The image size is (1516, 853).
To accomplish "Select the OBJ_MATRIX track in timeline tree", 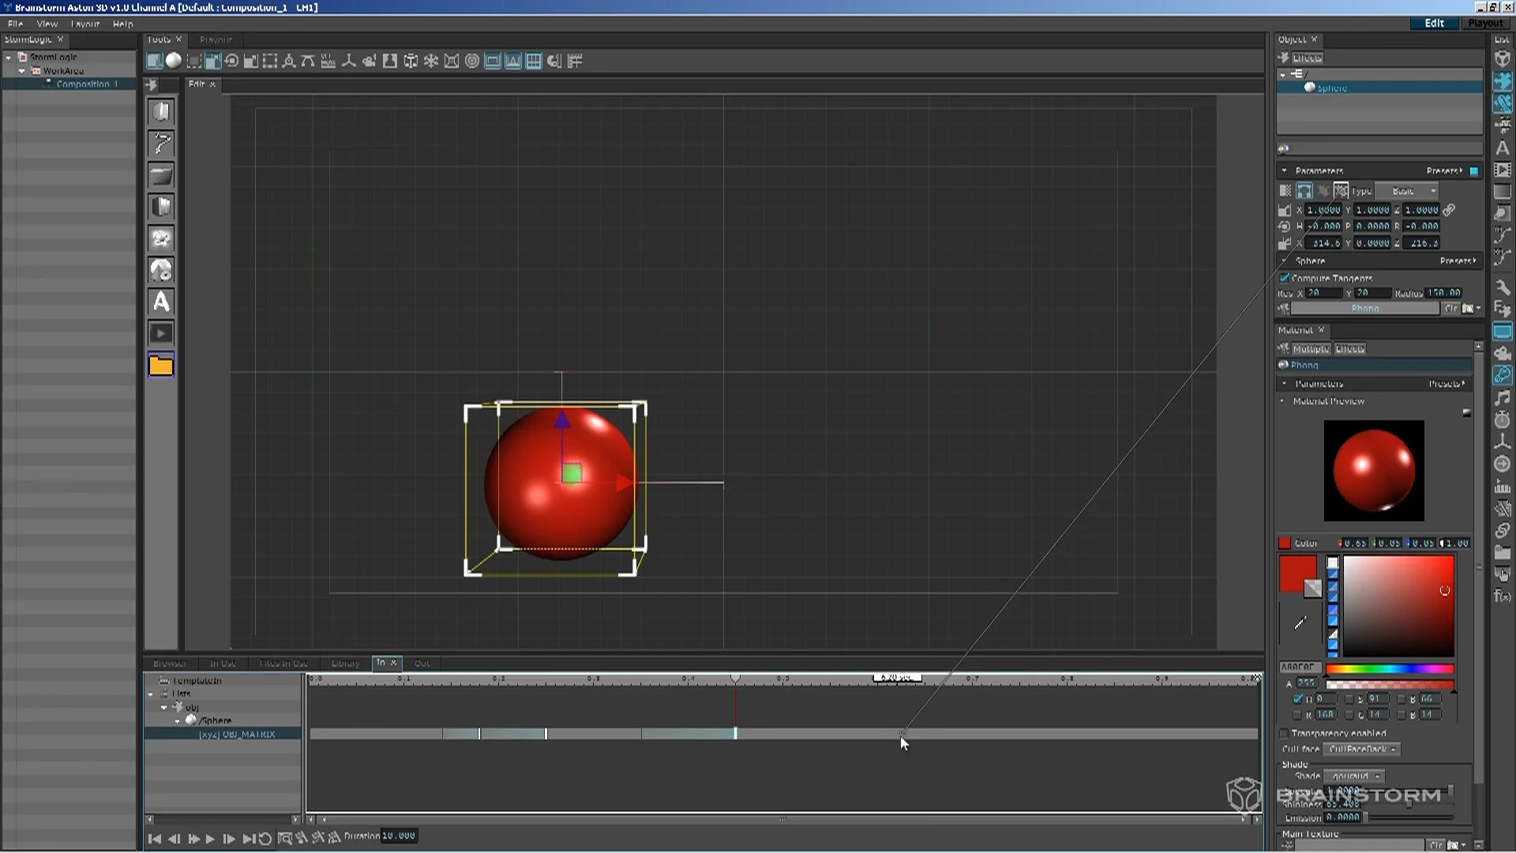I will (223, 735).
